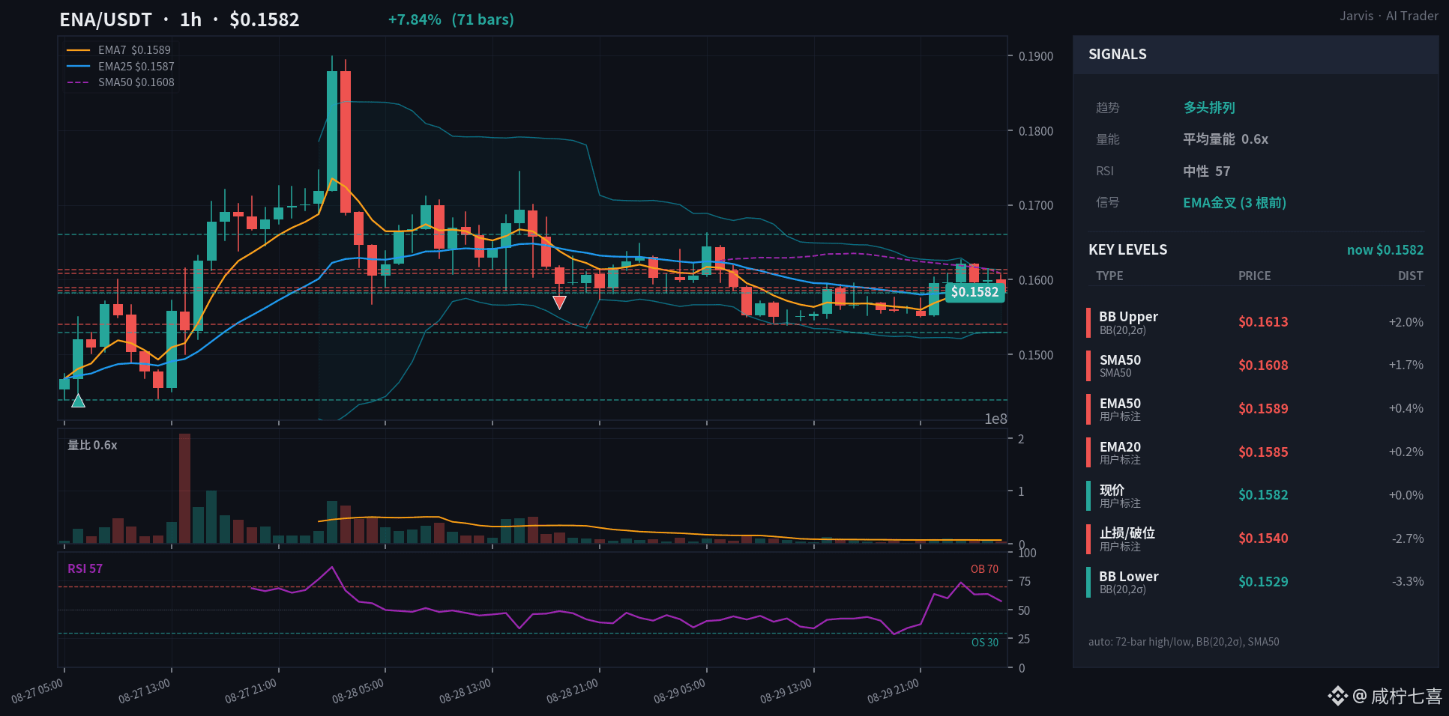Click the green $0.1582 price tag on the chart
Image resolution: width=1449 pixels, height=716 pixels.
pyautogui.click(x=974, y=292)
